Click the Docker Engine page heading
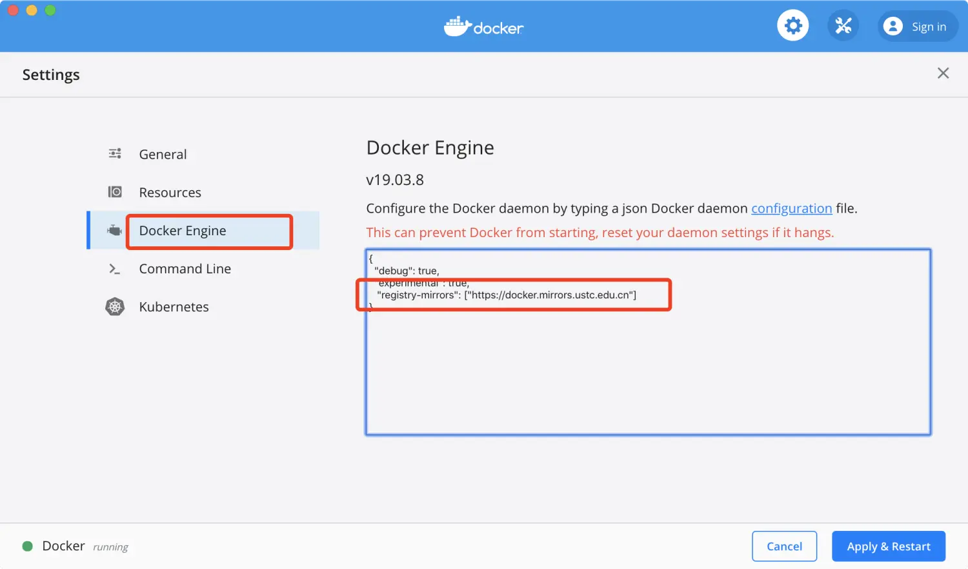Image resolution: width=968 pixels, height=569 pixels. [x=430, y=148]
